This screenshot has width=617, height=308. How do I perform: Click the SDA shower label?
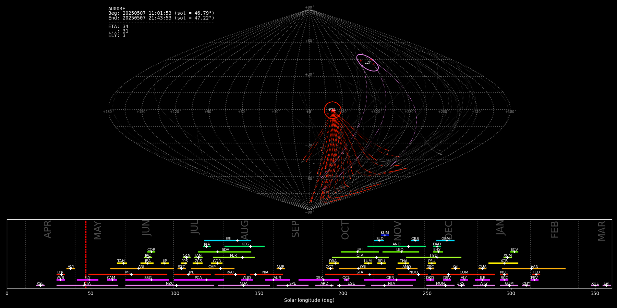pos(226,250)
